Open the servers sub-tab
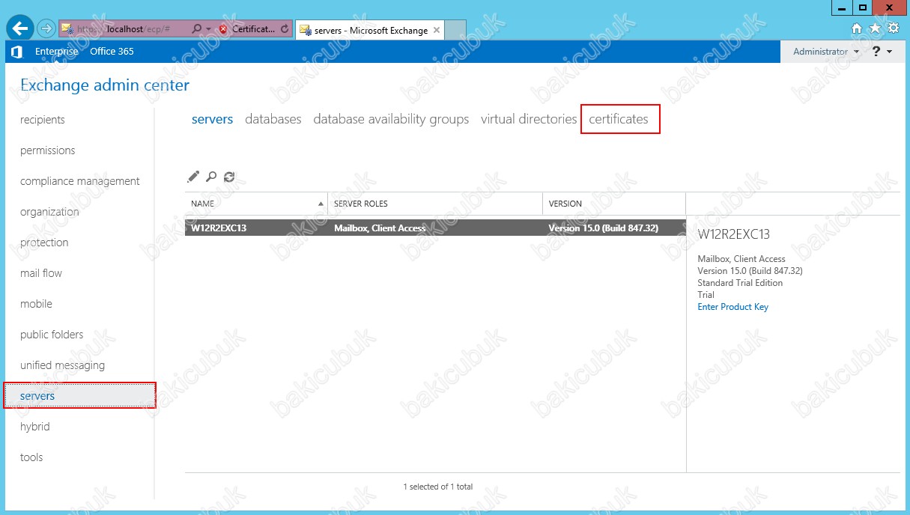The height and width of the screenshot is (515, 910). 212,119
